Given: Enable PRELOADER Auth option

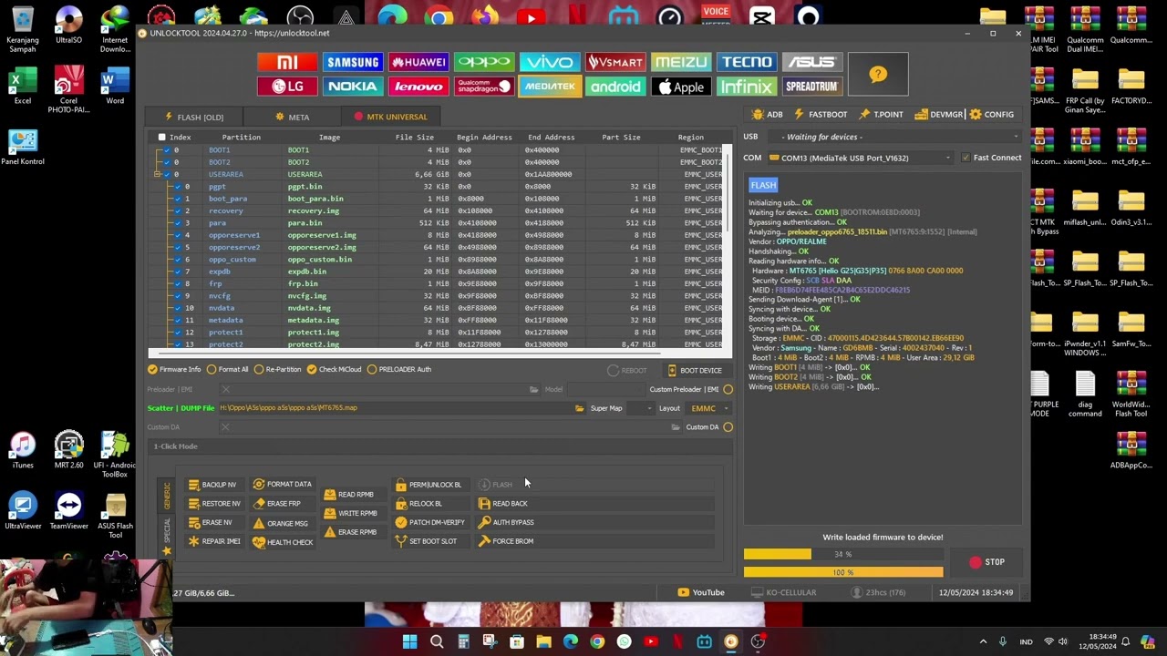Looking at the screenshot, I should [x=398, y=369].
